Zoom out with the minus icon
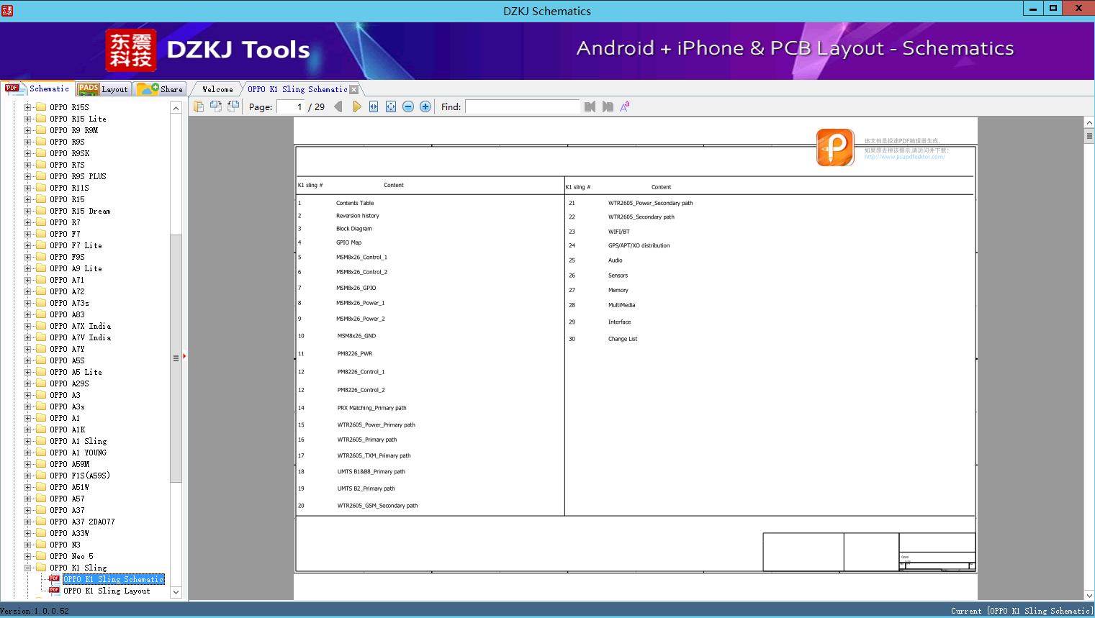 tap(408, 106)
